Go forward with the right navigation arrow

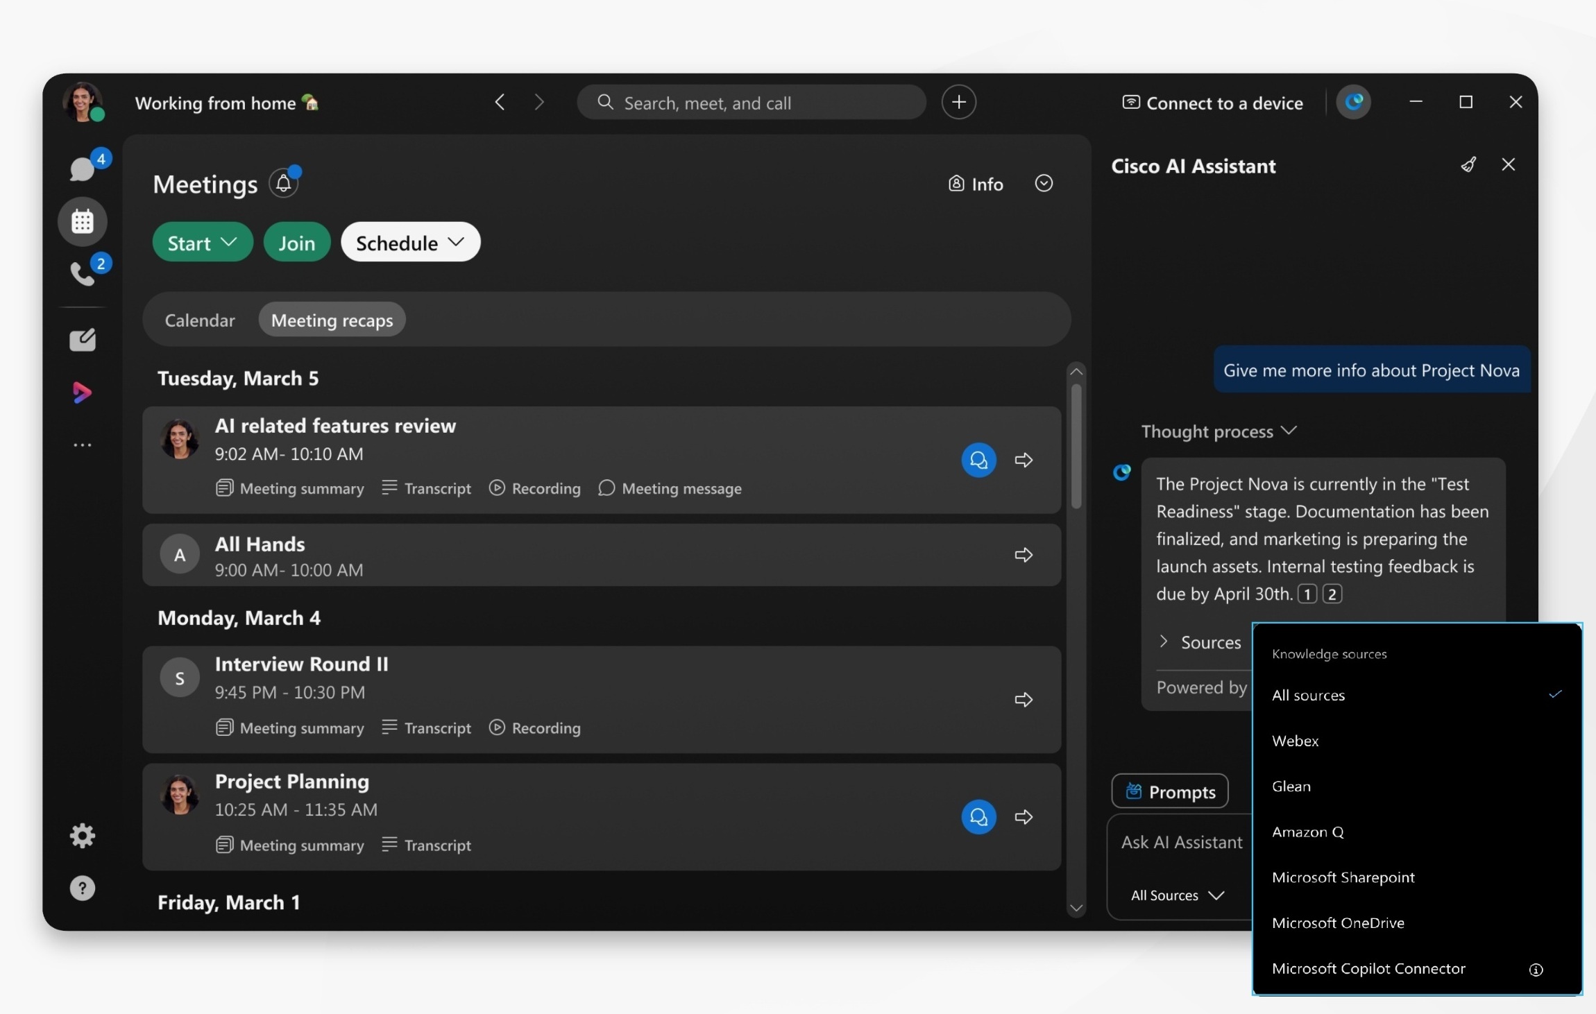539,103
